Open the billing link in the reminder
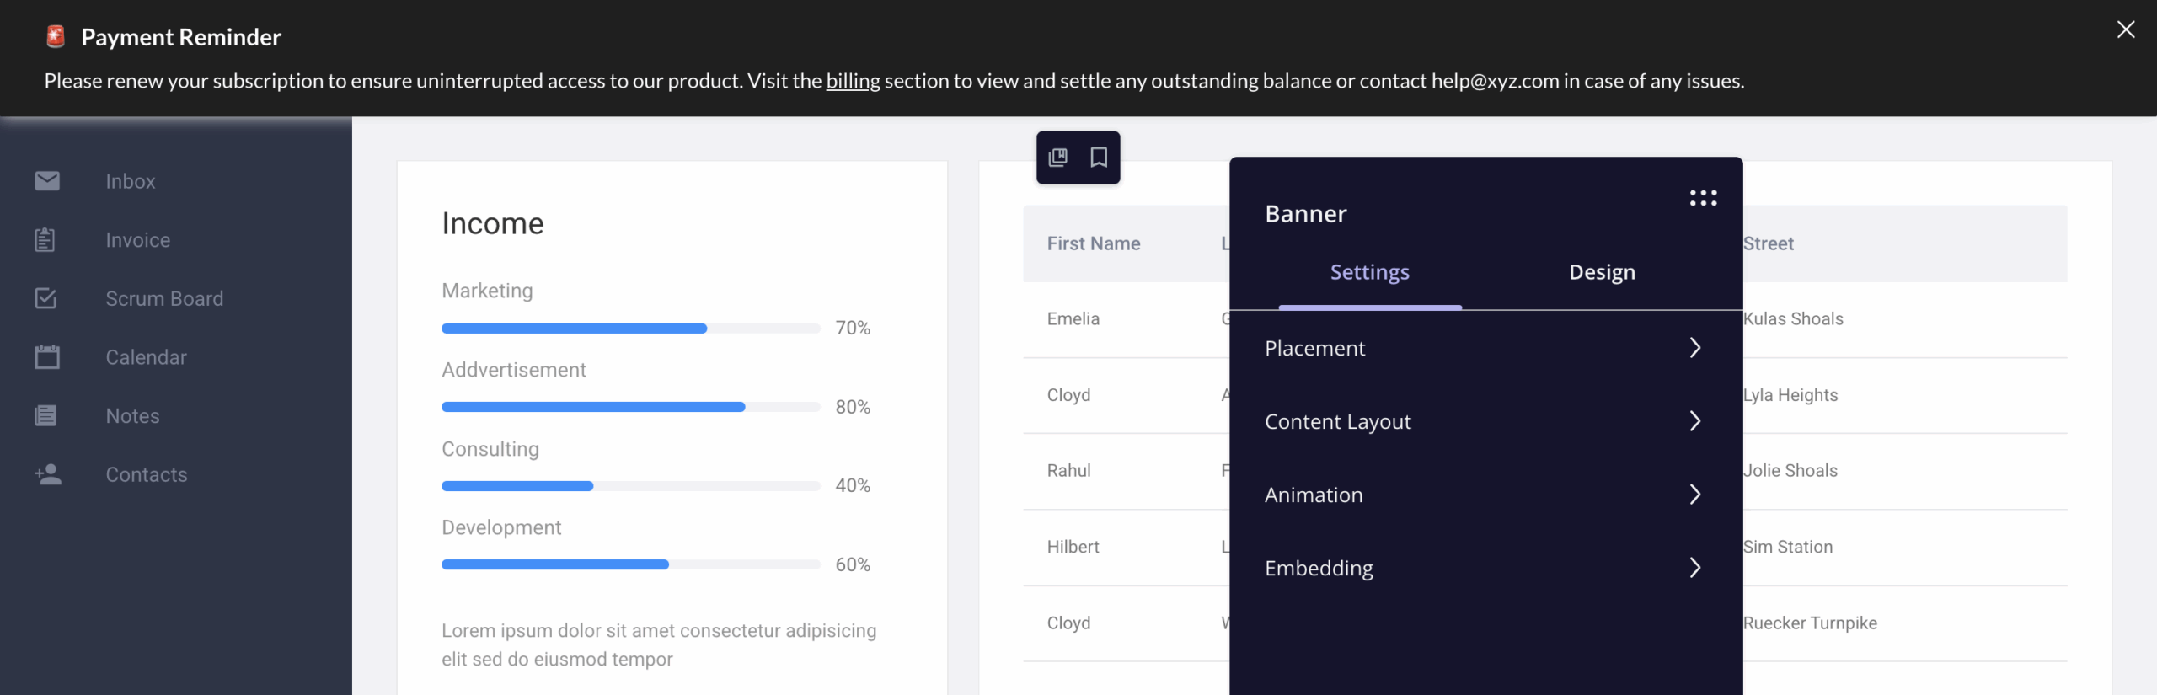The height and width of the screenshot is (695, 2157). point(852,81)
